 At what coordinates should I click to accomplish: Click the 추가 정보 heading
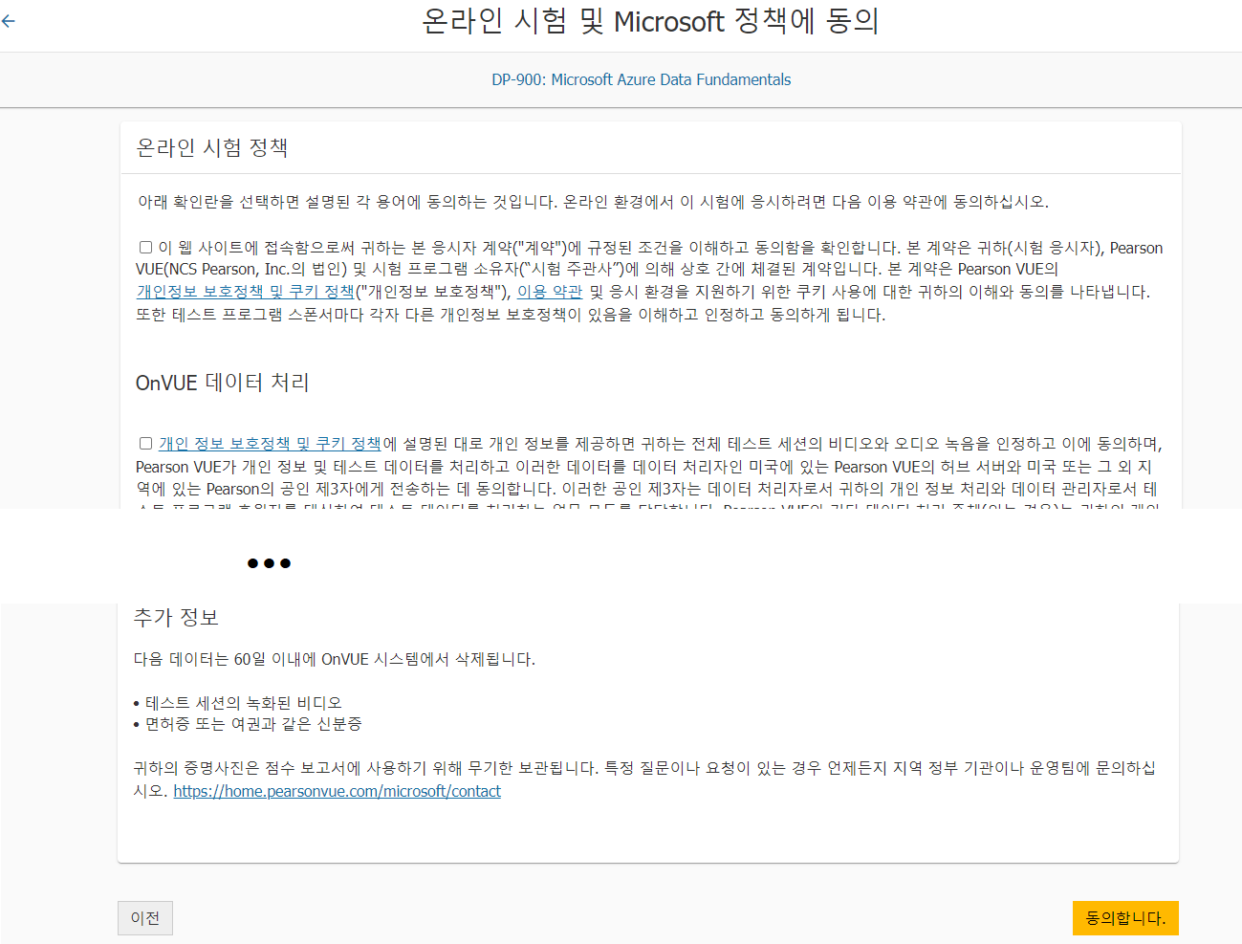point(176,618)
